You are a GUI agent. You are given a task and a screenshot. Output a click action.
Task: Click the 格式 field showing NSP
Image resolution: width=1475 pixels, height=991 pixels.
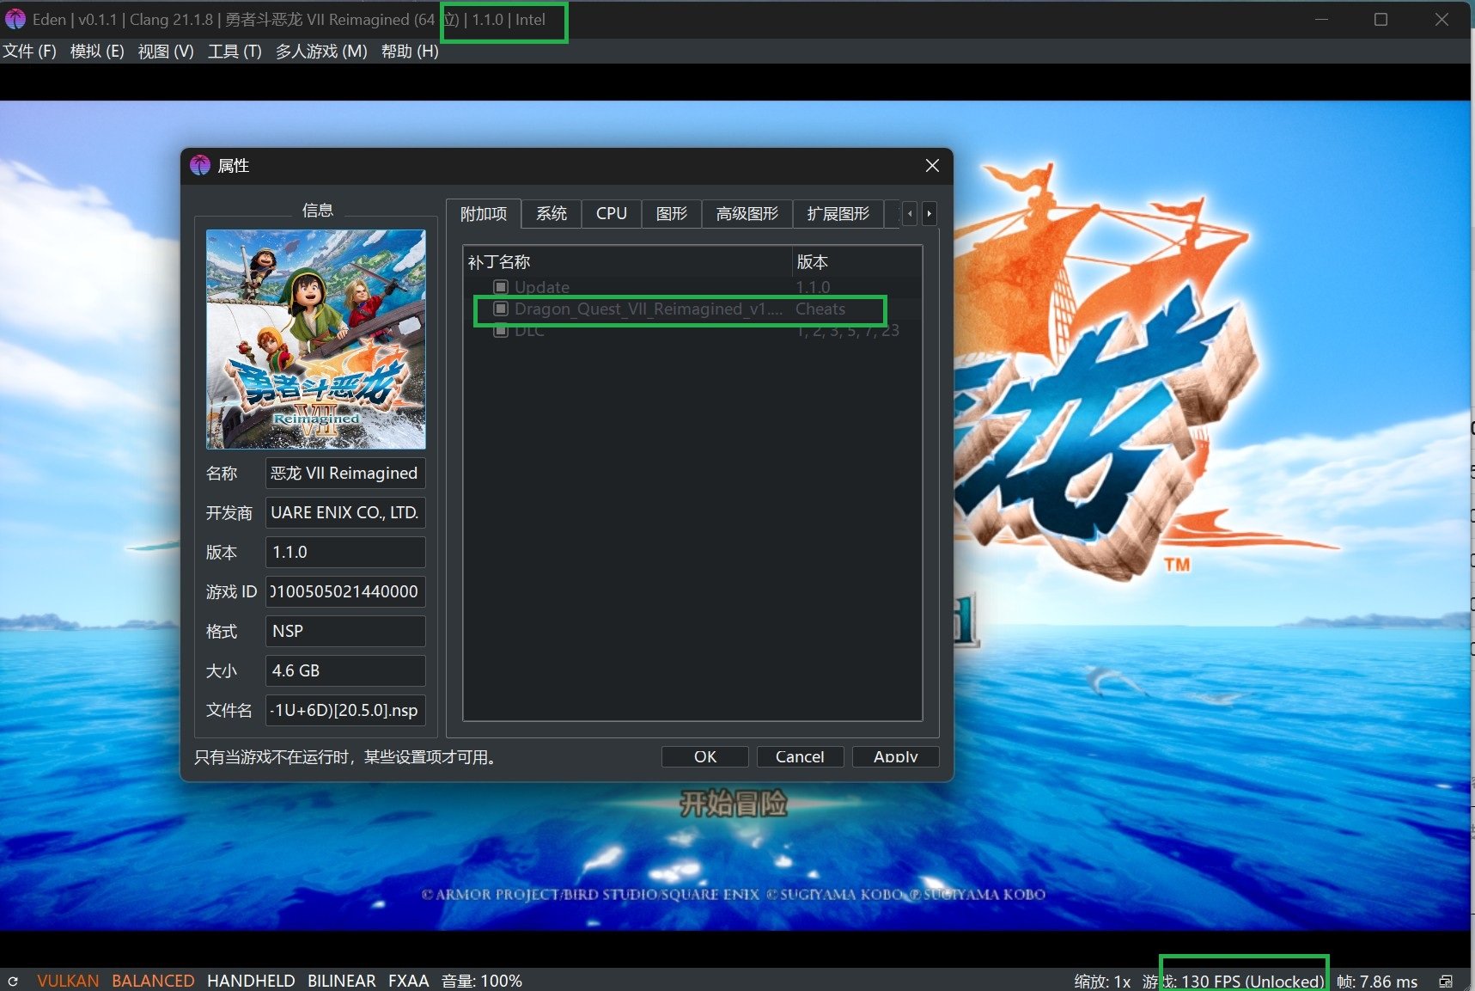click(x=345, y=631)
